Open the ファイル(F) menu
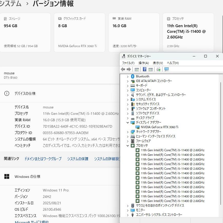This screenshot has width=223, height=223. pos(128,63)
